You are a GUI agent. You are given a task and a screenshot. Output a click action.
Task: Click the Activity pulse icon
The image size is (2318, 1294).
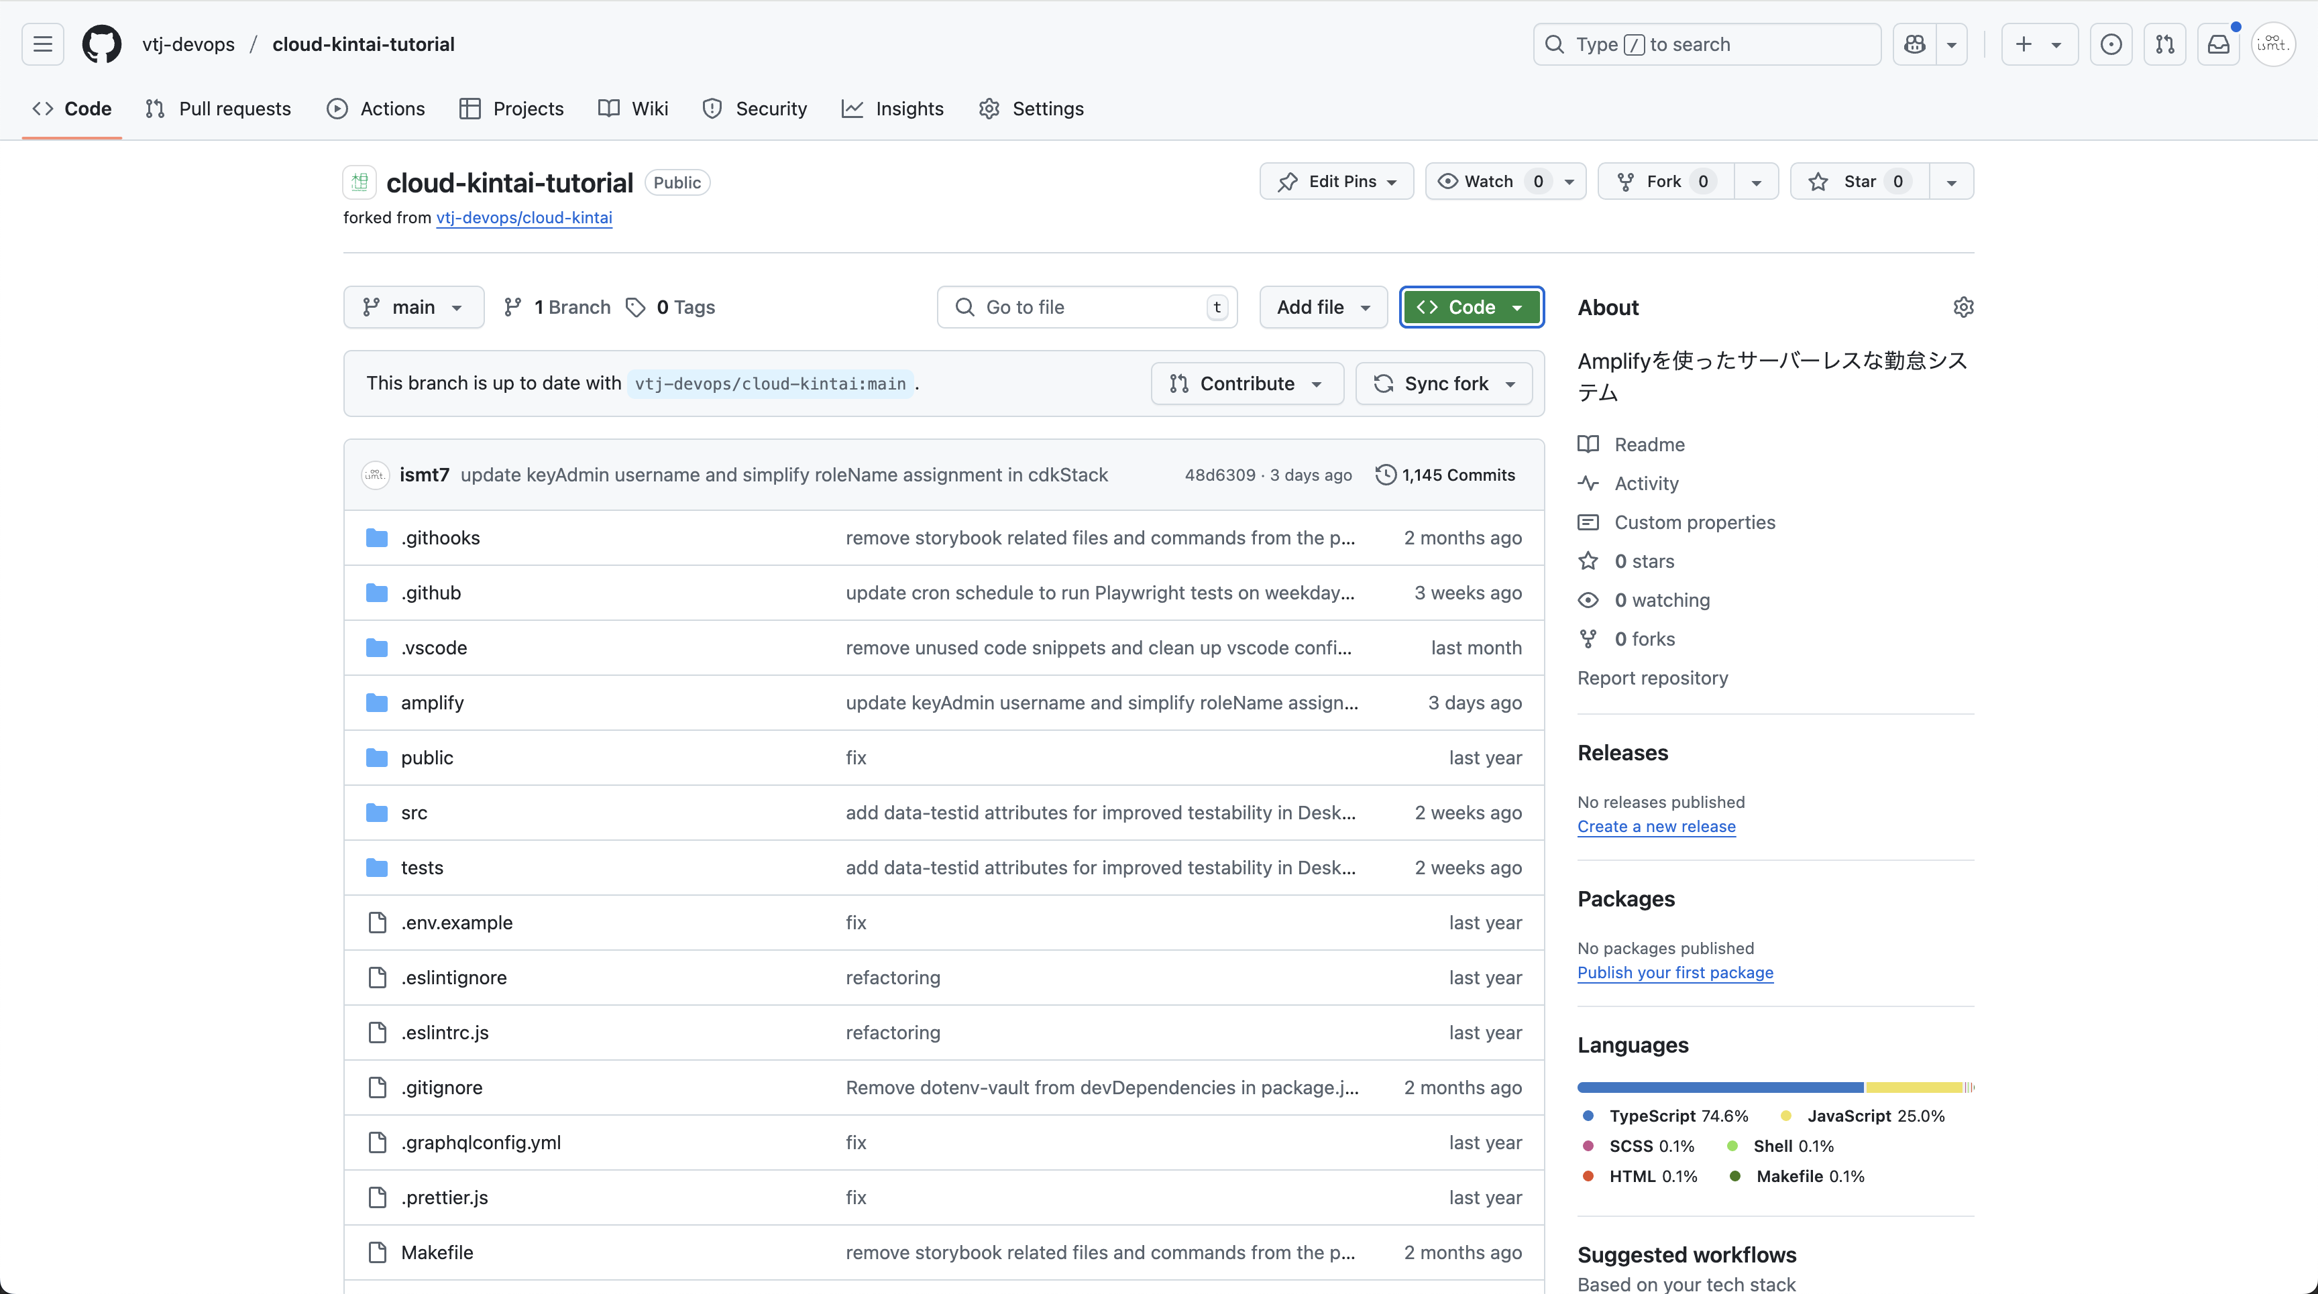point(1588,484)
